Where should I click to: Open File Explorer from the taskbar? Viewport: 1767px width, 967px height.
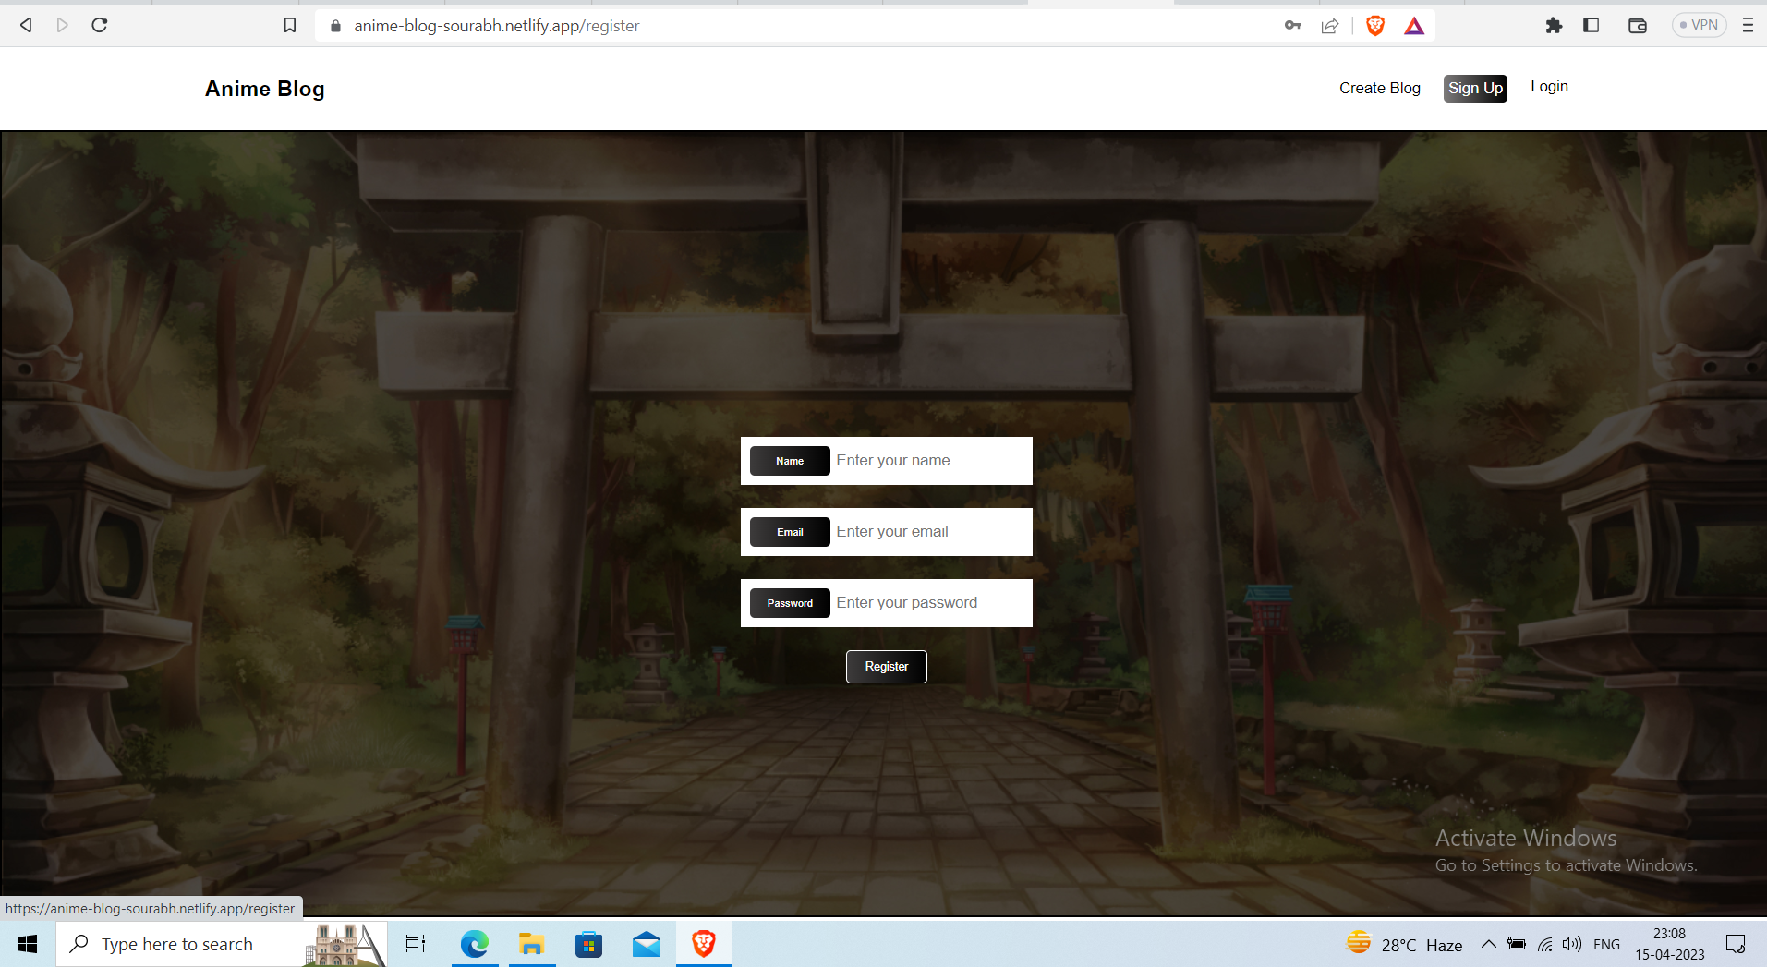pyautogui.click(x=531, y=944)
